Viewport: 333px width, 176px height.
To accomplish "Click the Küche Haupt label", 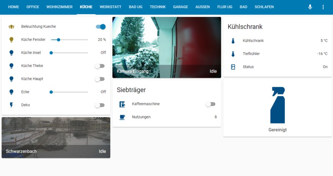I will click(x=32, y=79).
